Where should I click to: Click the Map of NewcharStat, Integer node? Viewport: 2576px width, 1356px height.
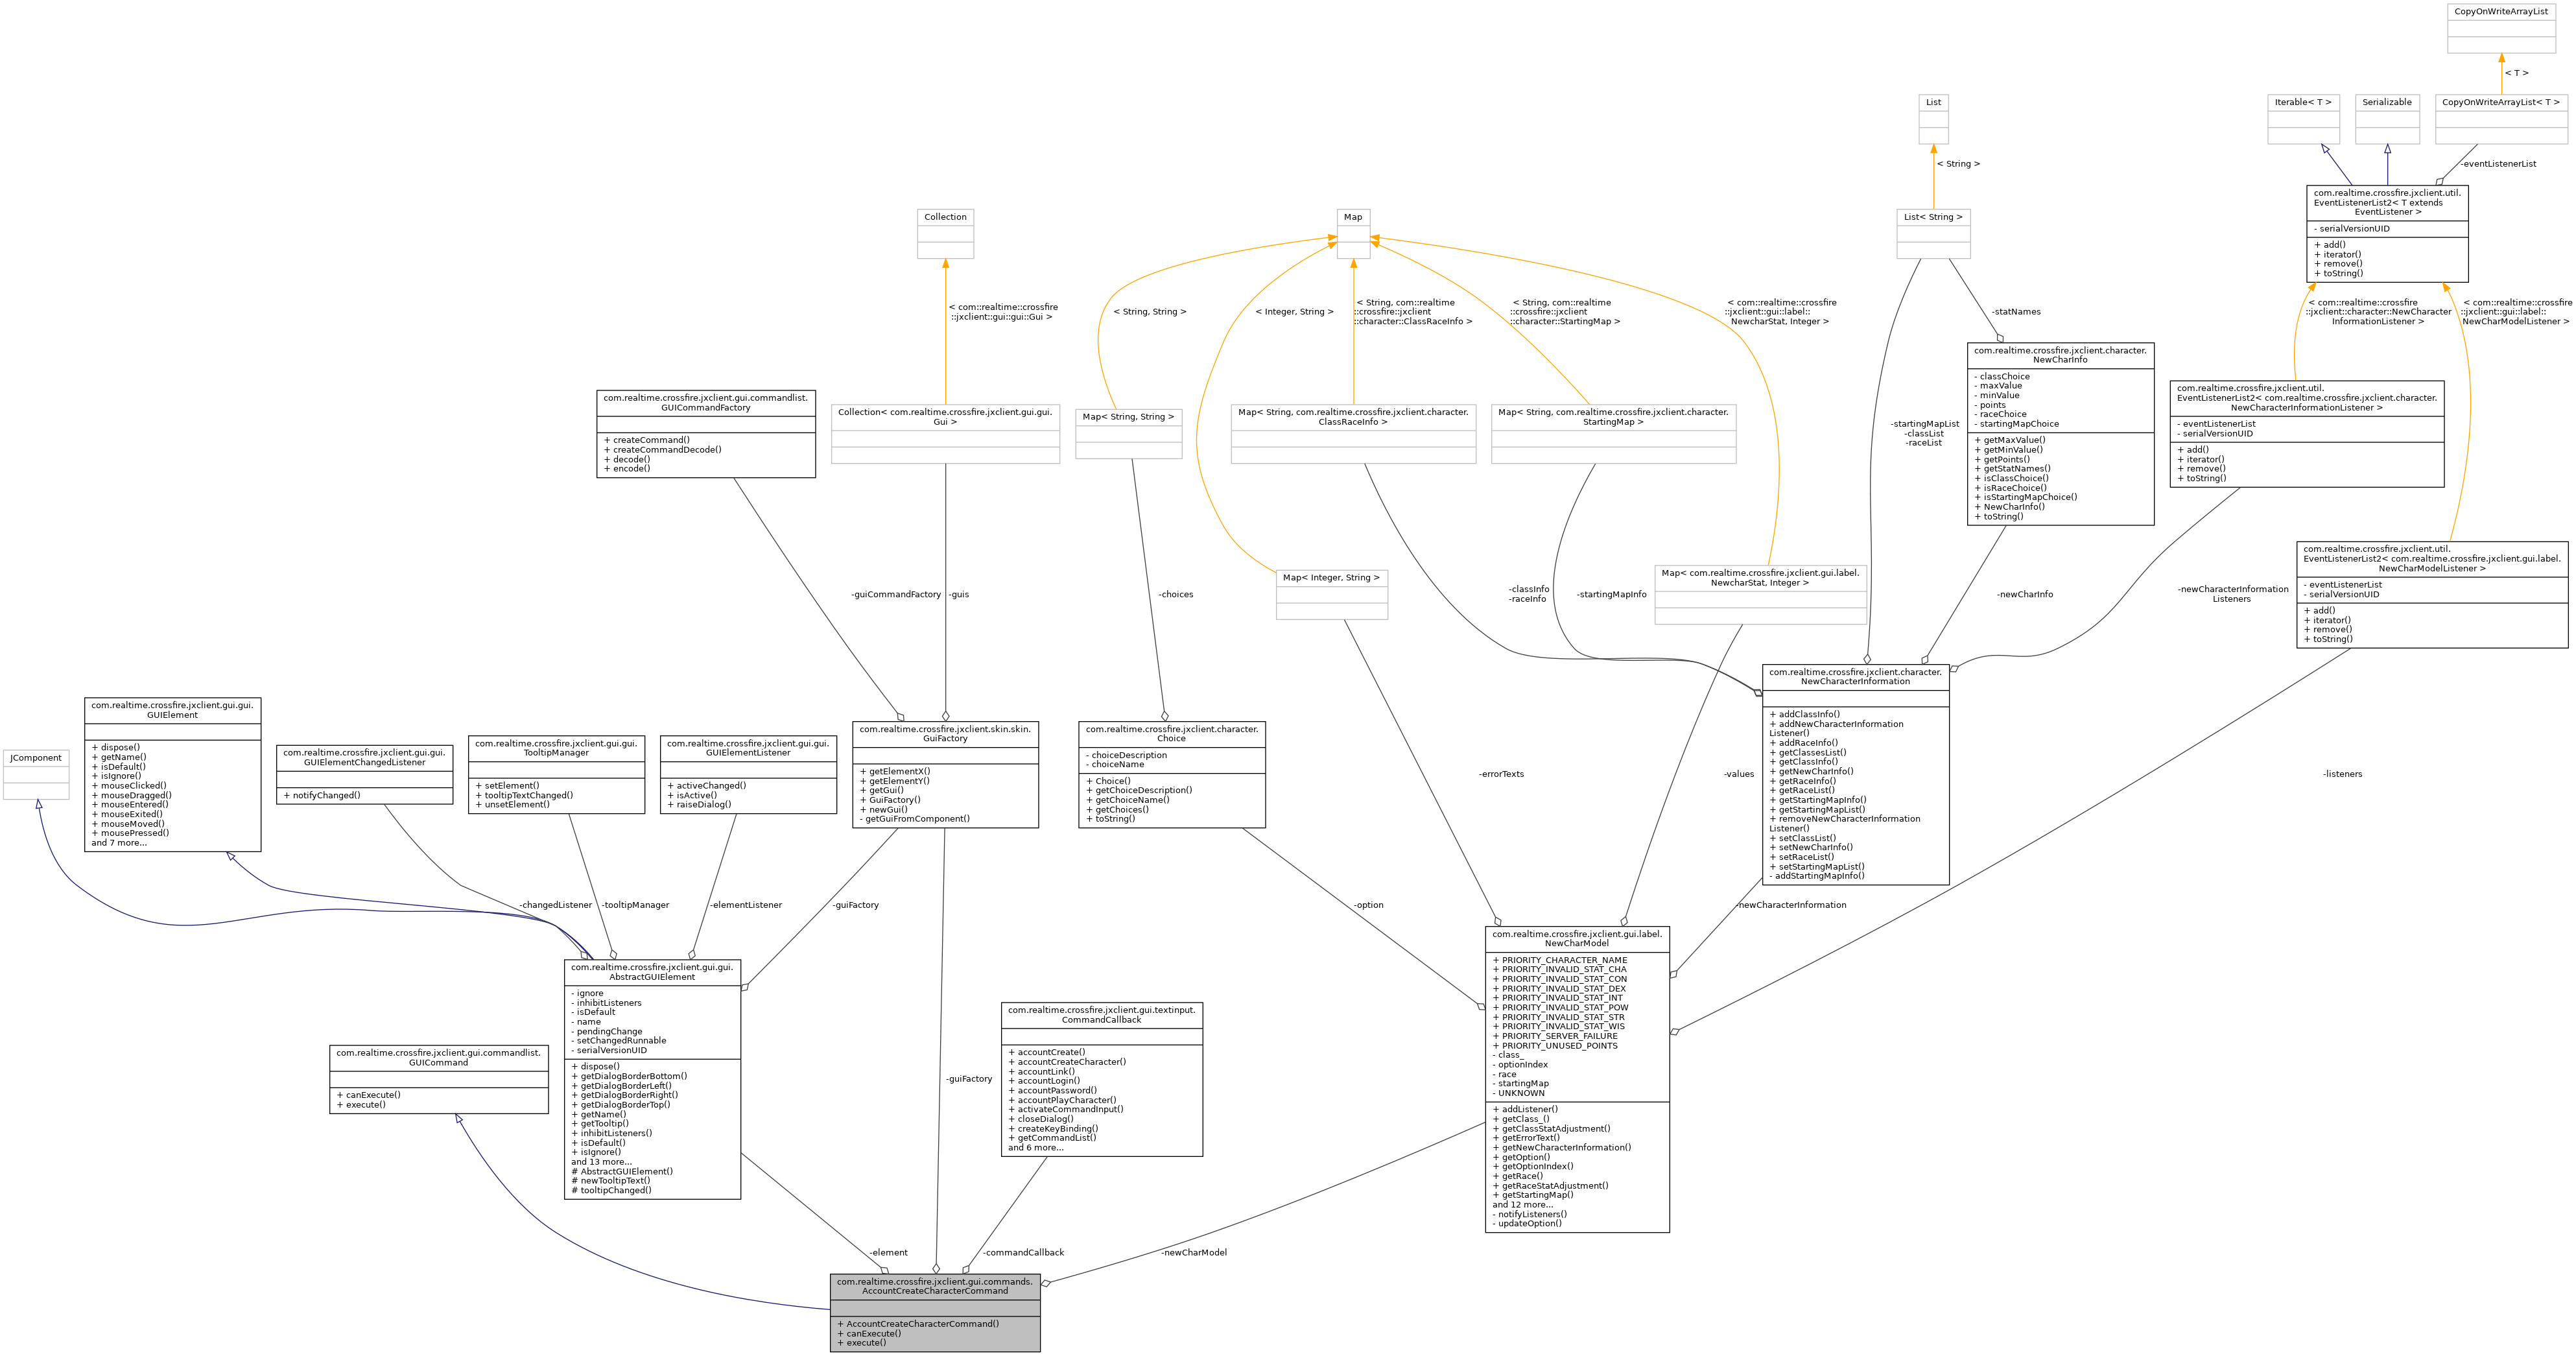coord(1760,594)
